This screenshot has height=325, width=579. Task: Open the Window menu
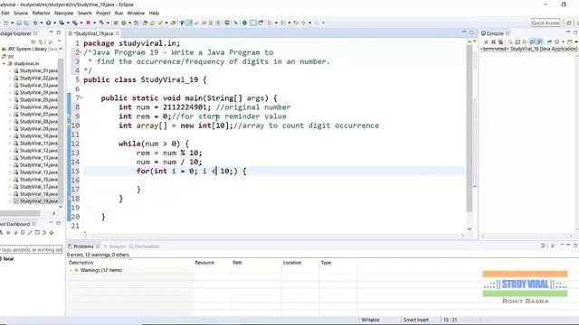coord(136,13)
